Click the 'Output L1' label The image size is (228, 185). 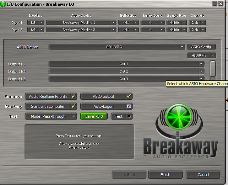point(17,64)
